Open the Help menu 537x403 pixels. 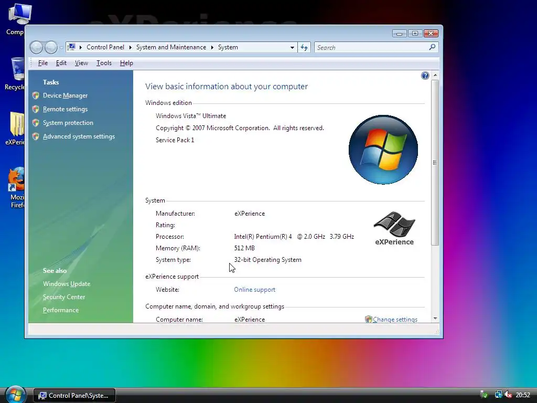(x=126, y=63)
